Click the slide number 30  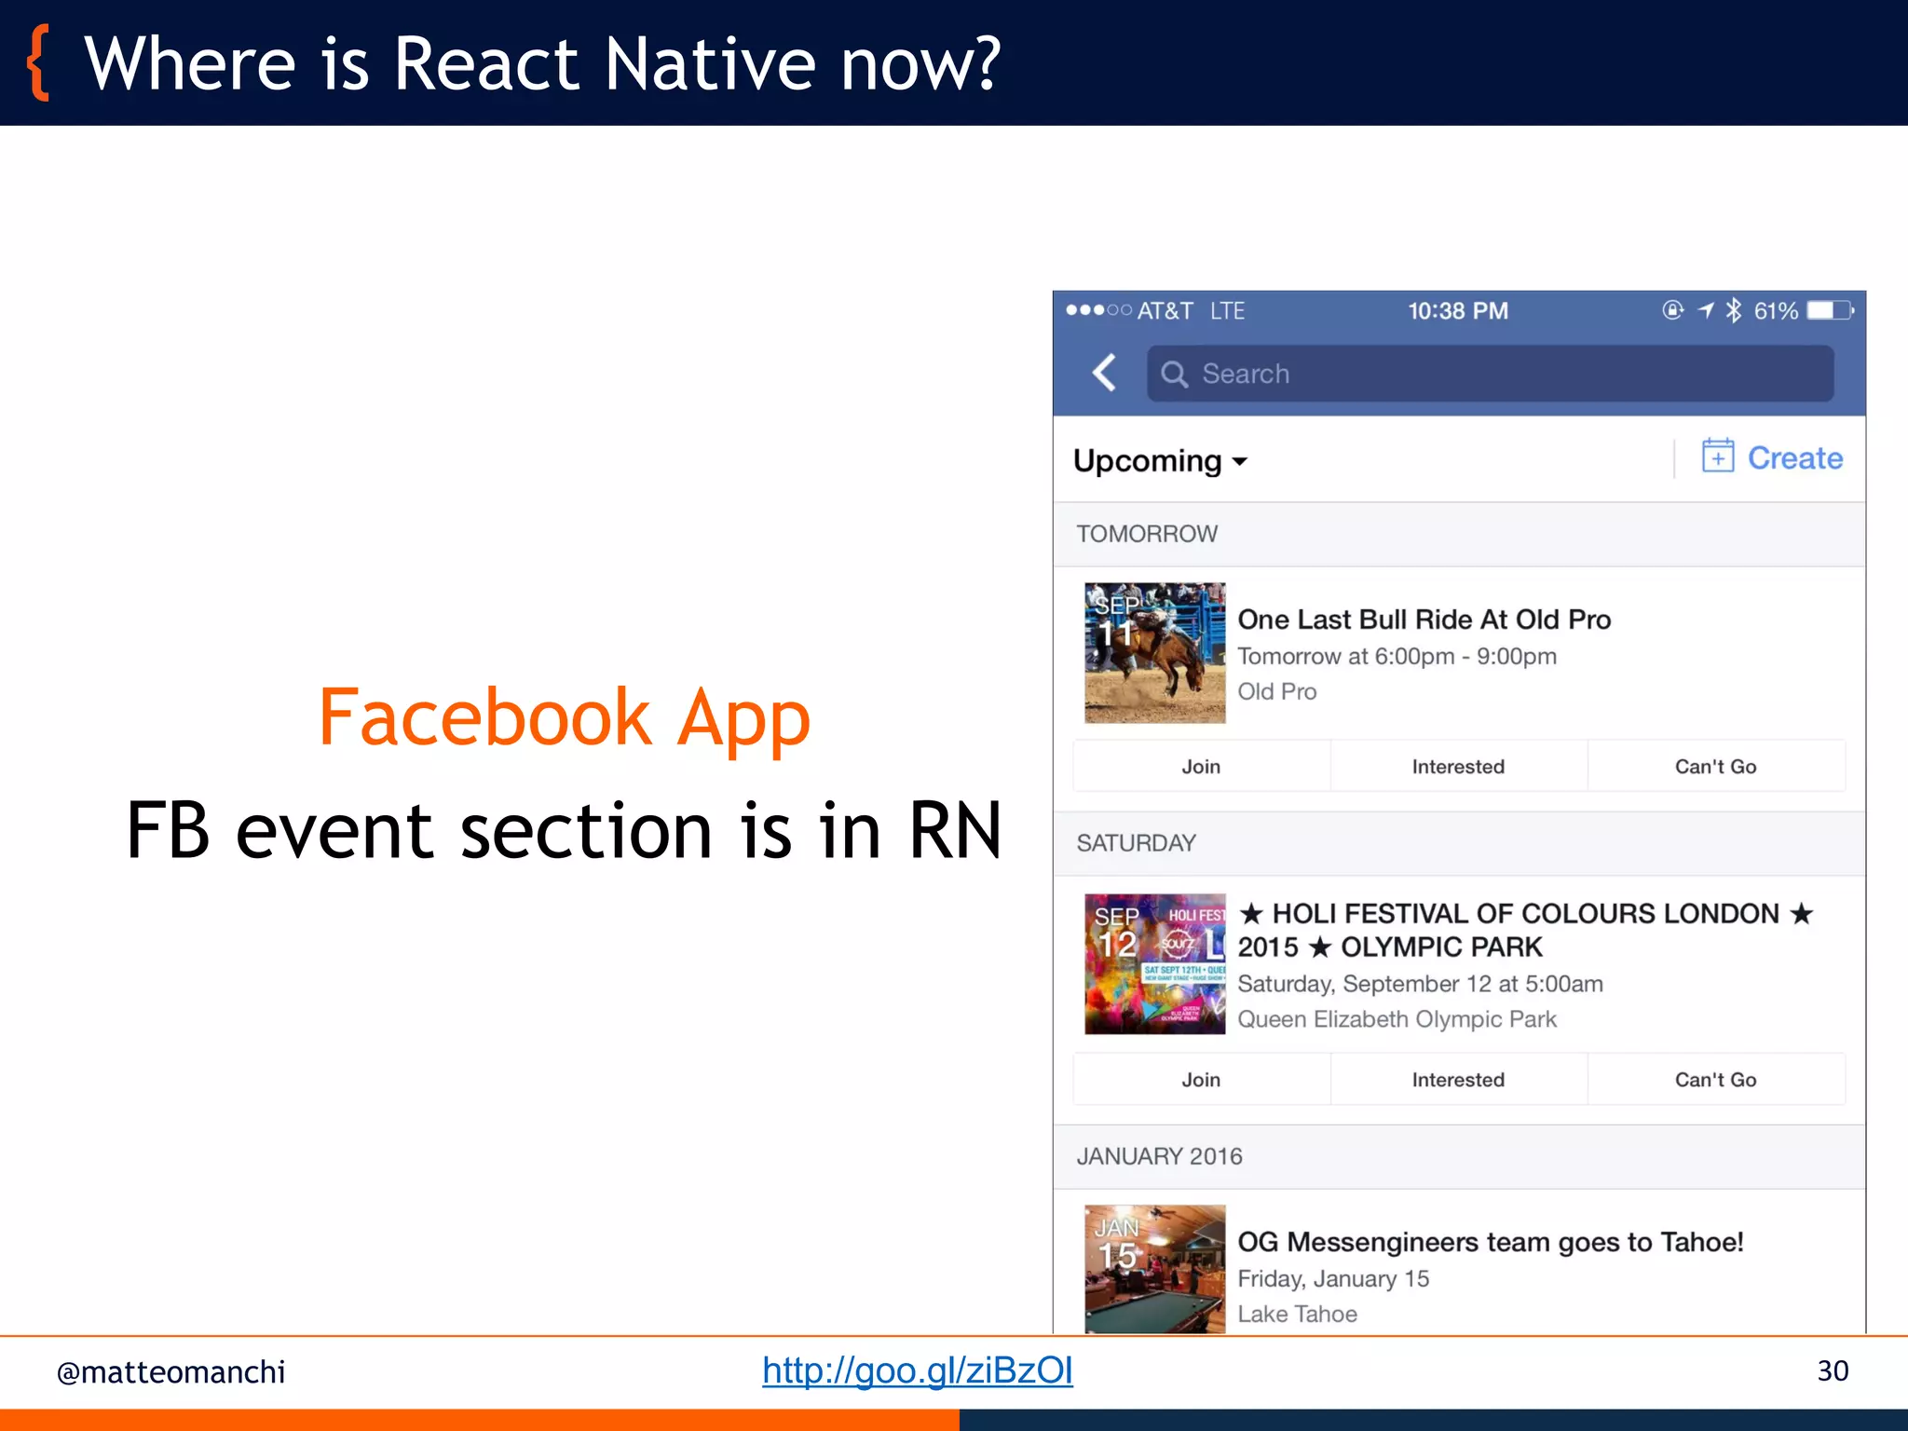coord(1833,1371)
